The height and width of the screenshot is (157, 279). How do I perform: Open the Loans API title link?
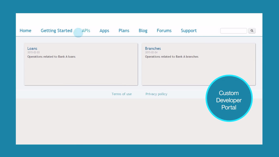click(32, 49)
